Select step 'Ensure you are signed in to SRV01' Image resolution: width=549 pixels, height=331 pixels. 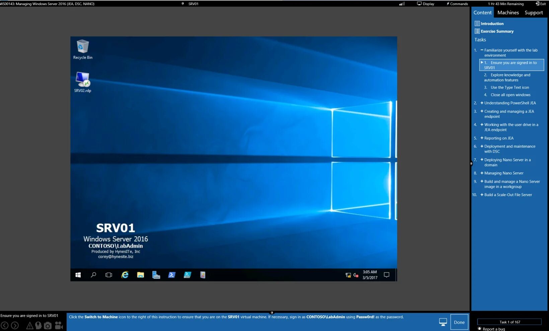tap(512, 65)
